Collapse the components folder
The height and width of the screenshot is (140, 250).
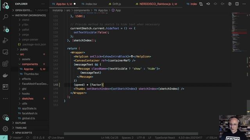pyautogui.click(x=30, y=64)
